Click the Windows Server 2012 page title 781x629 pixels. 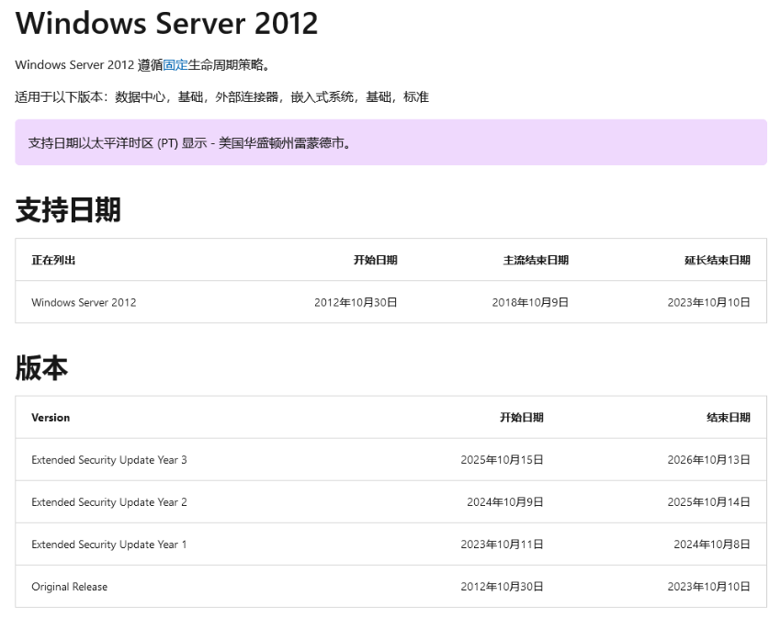click(166, 23)
